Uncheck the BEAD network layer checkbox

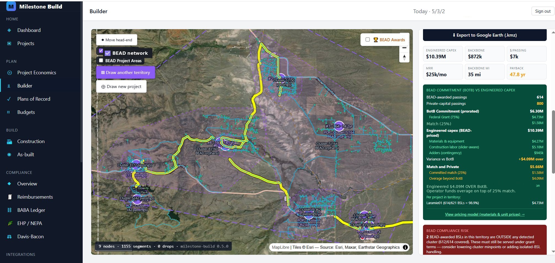(x=108, y=53)
